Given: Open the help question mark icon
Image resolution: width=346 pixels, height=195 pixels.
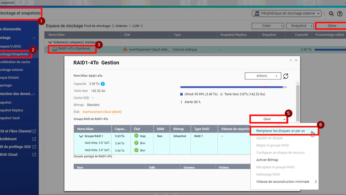Looking at the screenshot, I should click(340, 13).
